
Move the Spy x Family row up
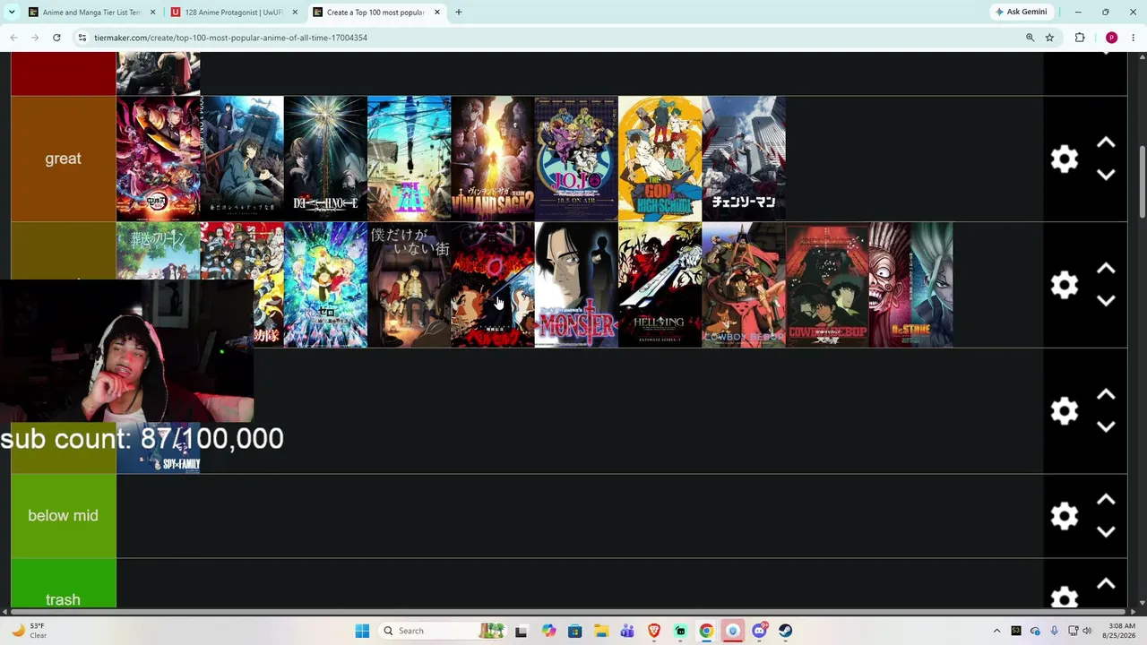(1106, 395)
